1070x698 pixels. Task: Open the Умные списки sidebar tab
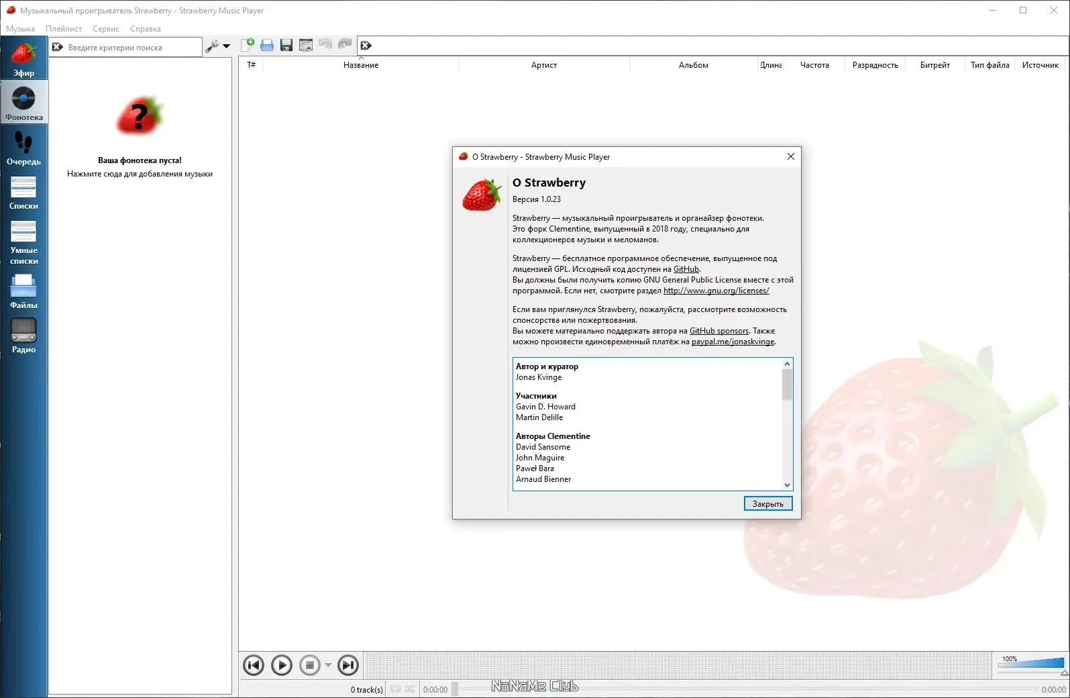click(x=23, y=241)
